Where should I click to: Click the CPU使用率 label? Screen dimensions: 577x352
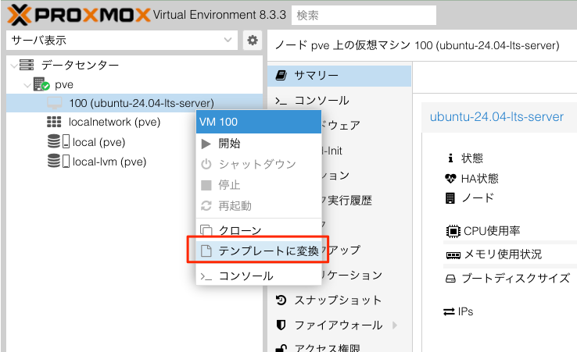click(492, 231)
